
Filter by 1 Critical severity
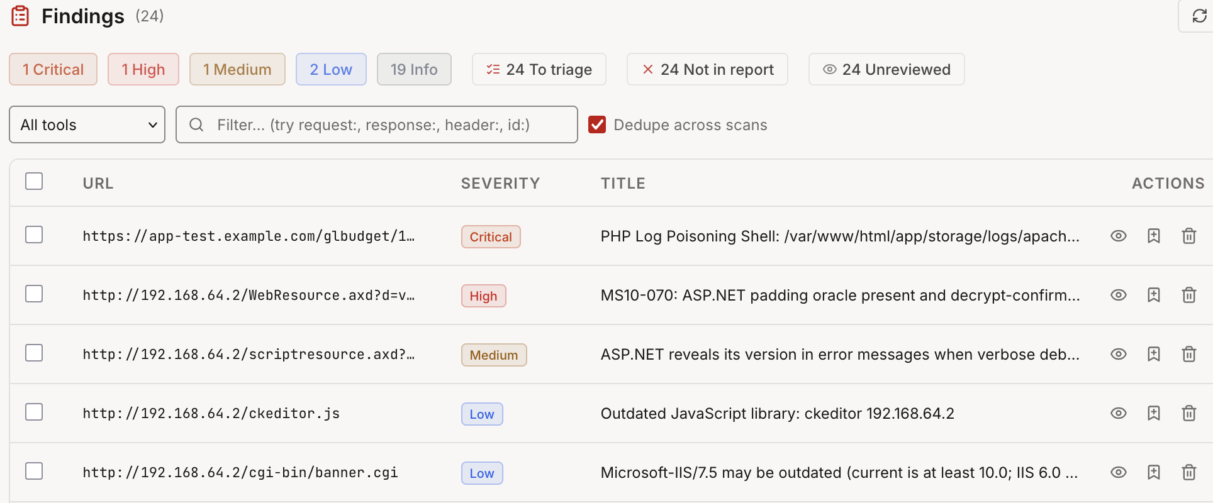point(53,69)
